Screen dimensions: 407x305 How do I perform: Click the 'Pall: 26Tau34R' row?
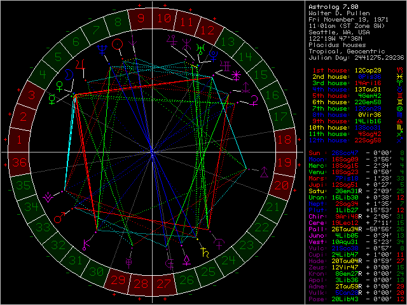click(356, 229)
